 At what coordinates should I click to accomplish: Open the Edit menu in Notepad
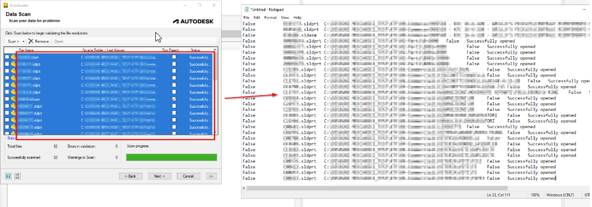[256, 18]
